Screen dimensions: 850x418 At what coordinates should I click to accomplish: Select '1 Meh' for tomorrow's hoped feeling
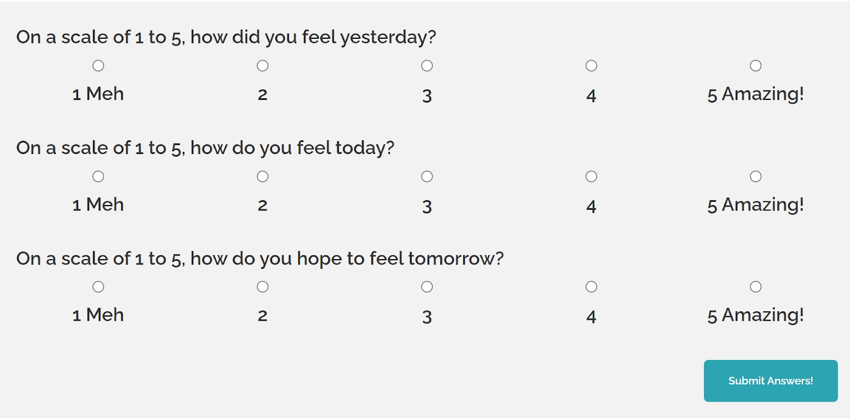[98, 287]
